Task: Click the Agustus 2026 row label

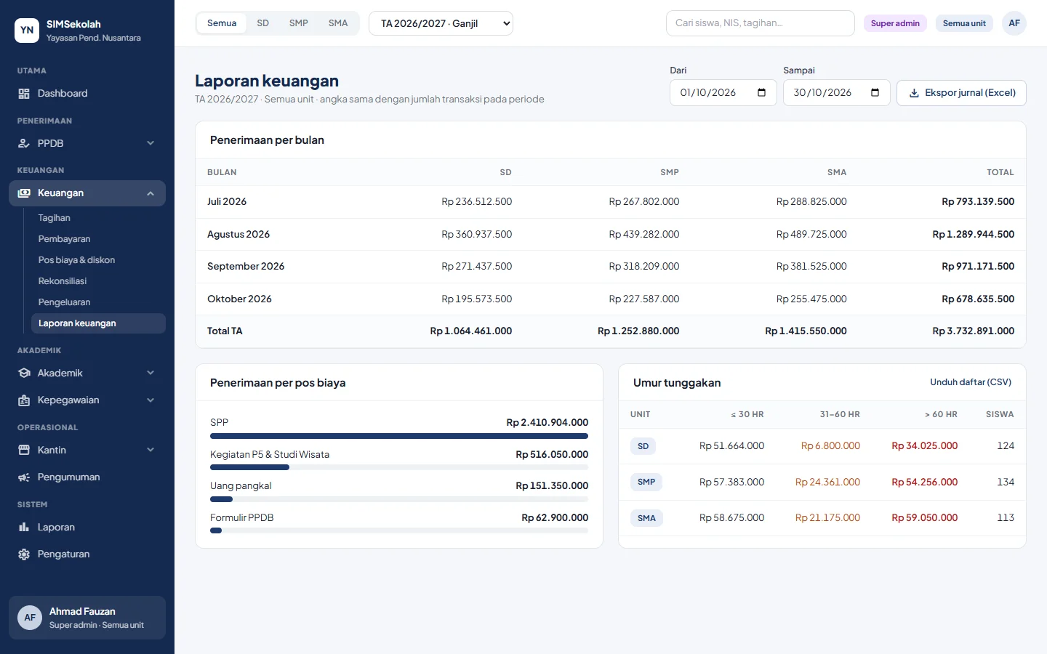Action: click(238, 235)
